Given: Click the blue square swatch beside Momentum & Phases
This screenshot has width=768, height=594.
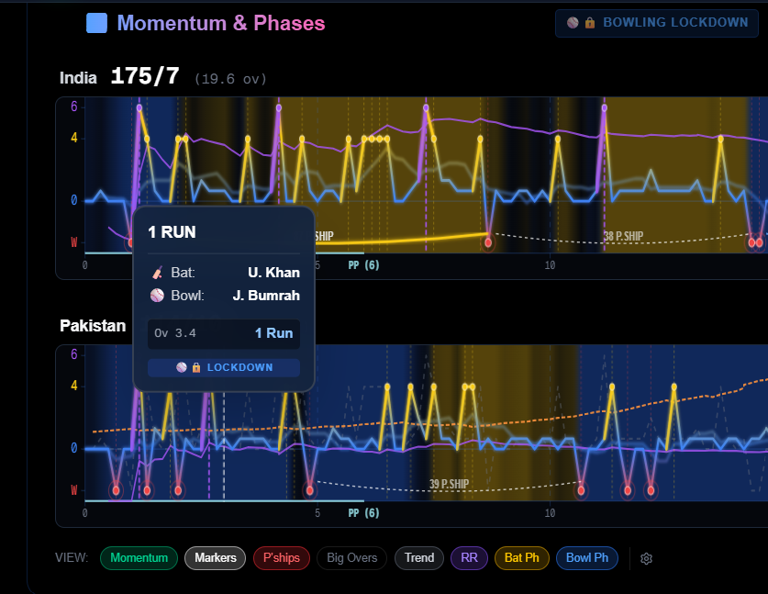Looking at the screenshot, I should 98,22.
